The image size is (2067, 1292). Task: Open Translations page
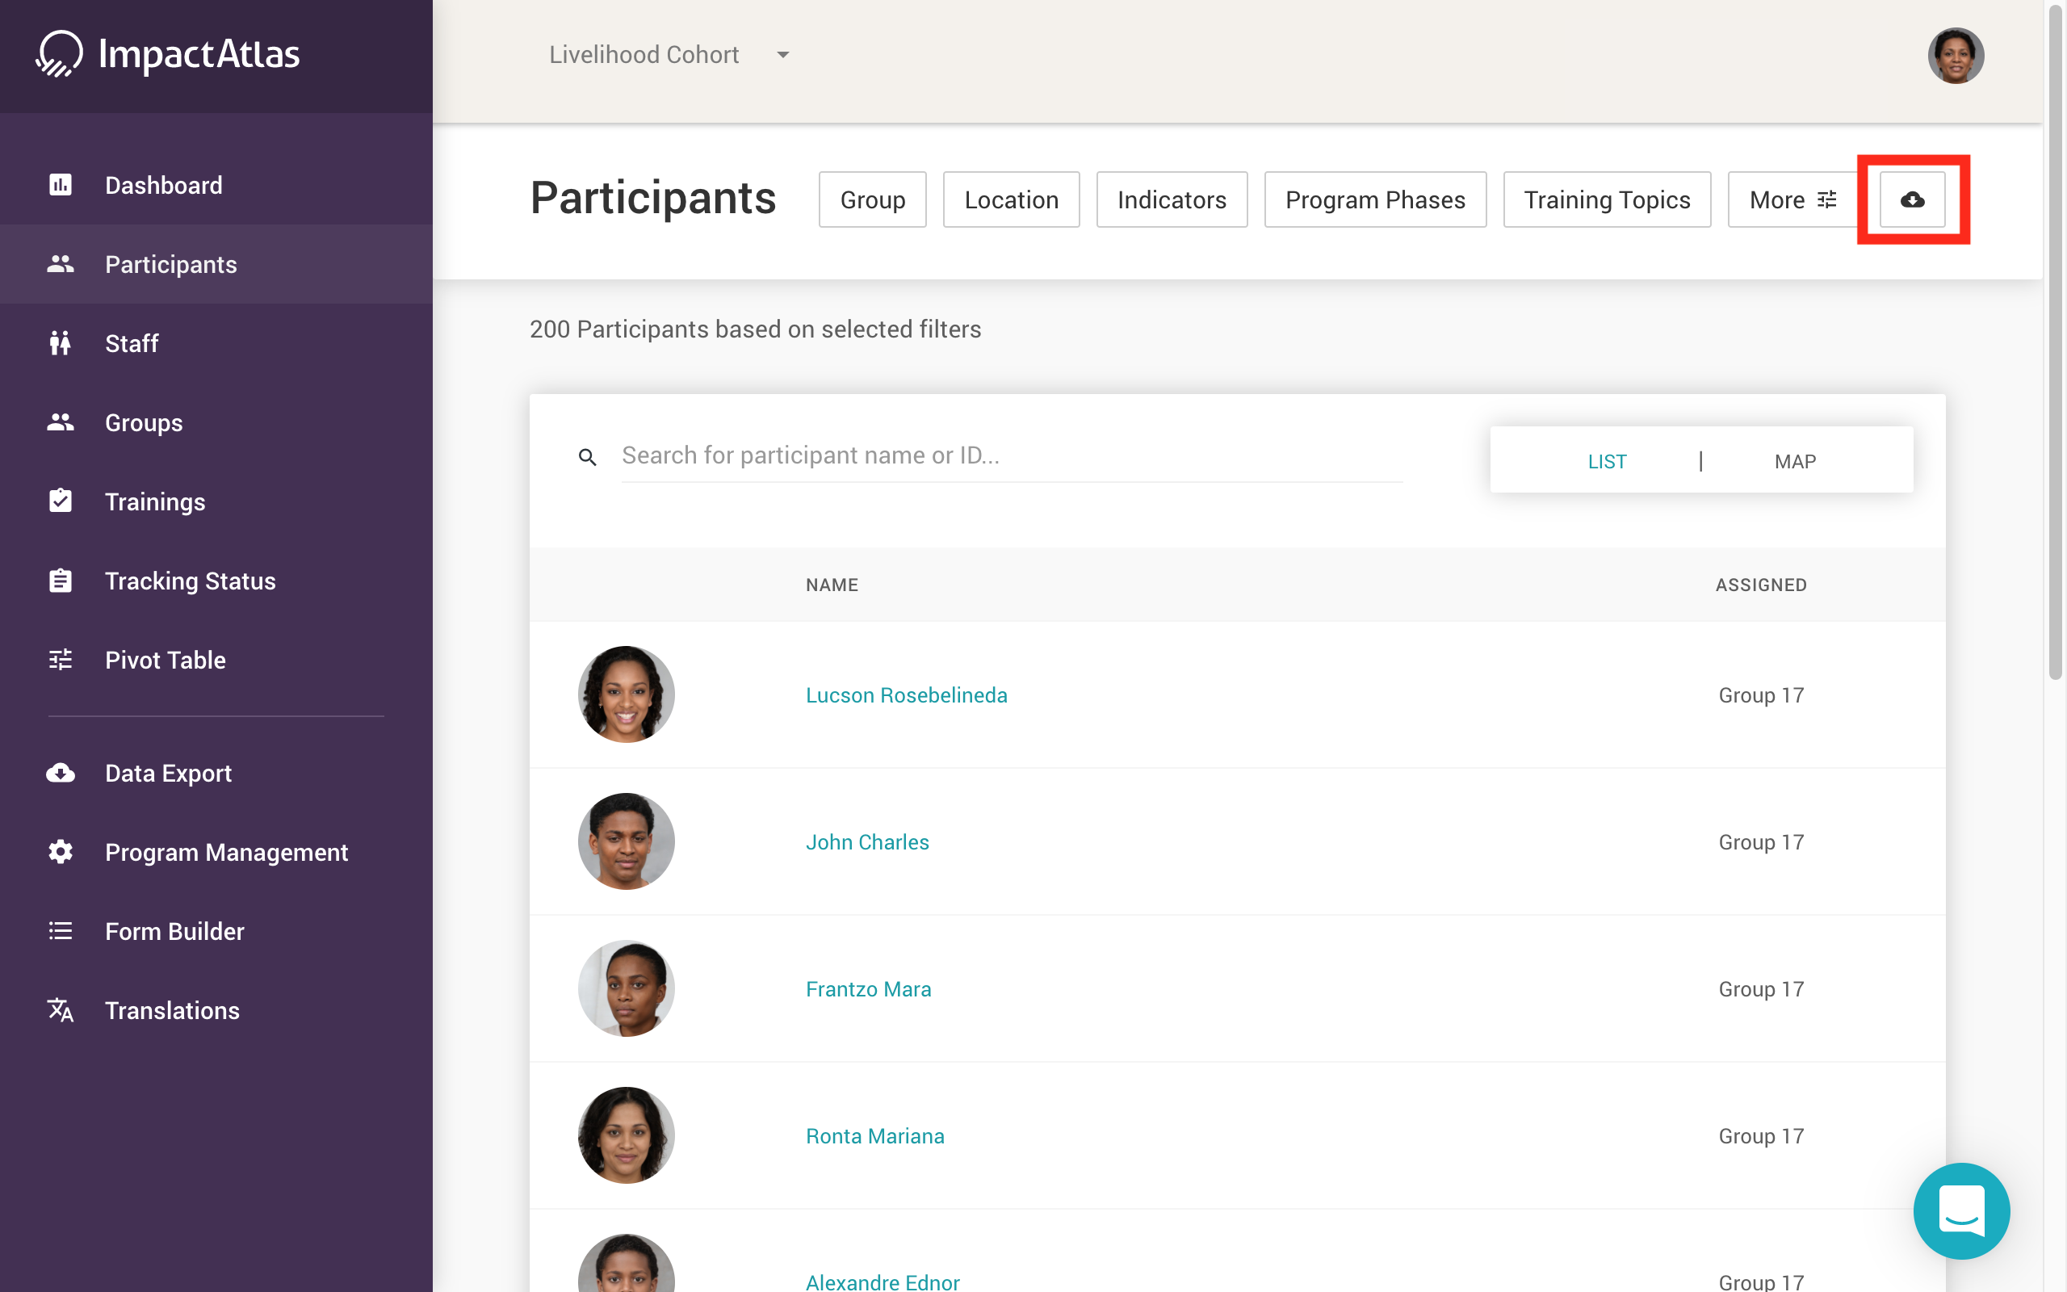coord(172,1010)
